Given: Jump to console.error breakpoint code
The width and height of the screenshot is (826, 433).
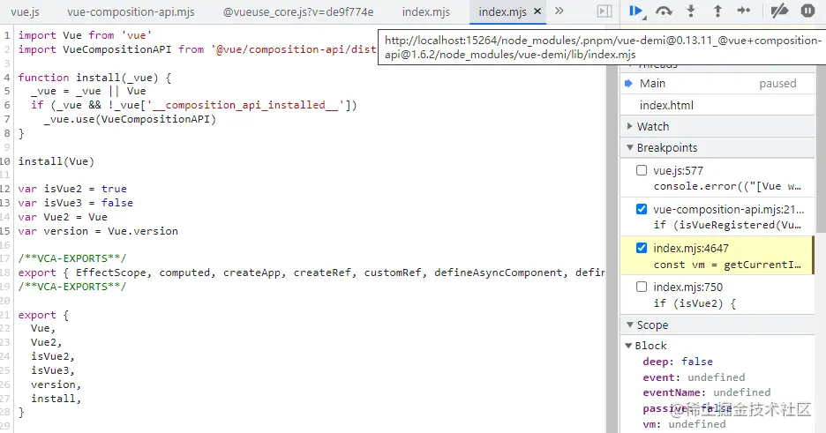Looking at the screenshot, I should [x=727, y=186].
